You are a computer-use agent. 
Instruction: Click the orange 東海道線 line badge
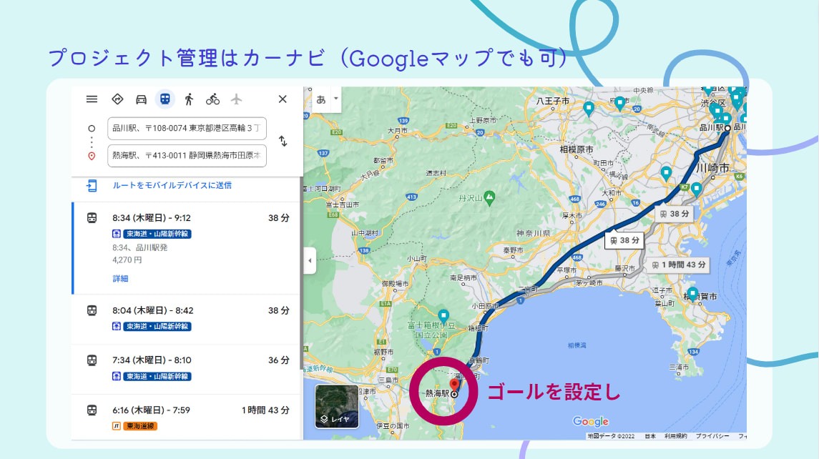tap(140, 426)
